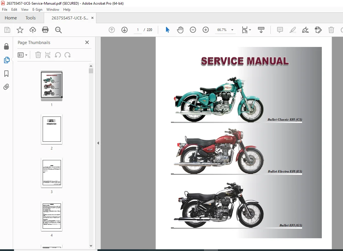Go to previous page arrow
This screenshot has height=251, width=343.
point(112,30)
